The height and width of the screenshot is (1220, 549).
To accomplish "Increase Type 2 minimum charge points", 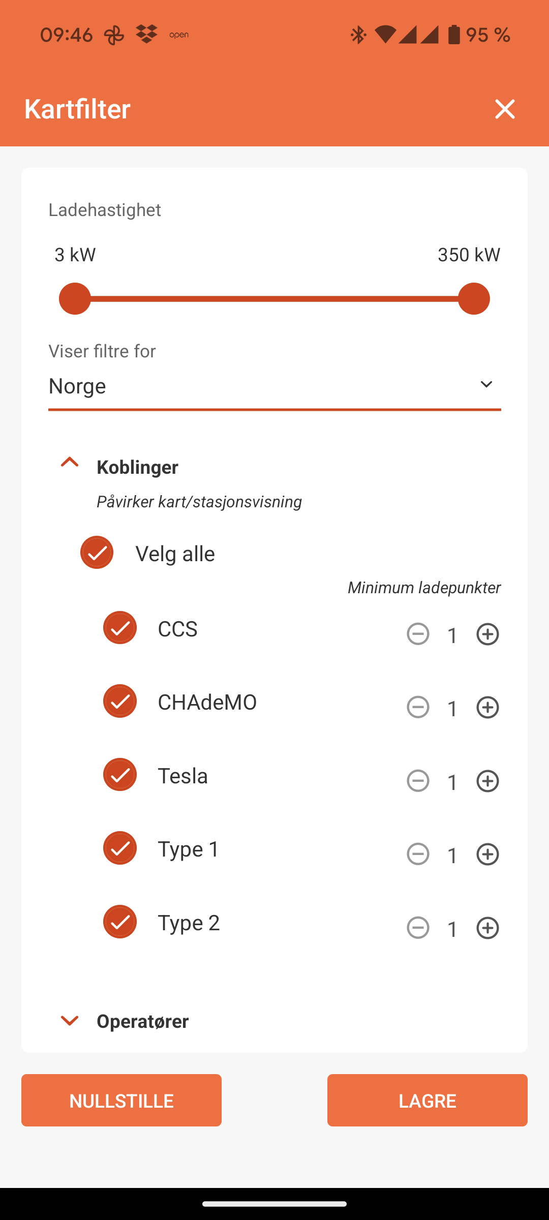I will point(487,928).
